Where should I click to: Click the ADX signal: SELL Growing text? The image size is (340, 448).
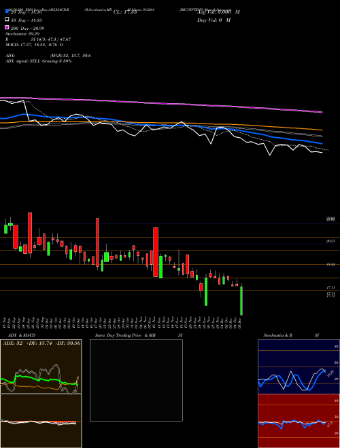(38, 61)
